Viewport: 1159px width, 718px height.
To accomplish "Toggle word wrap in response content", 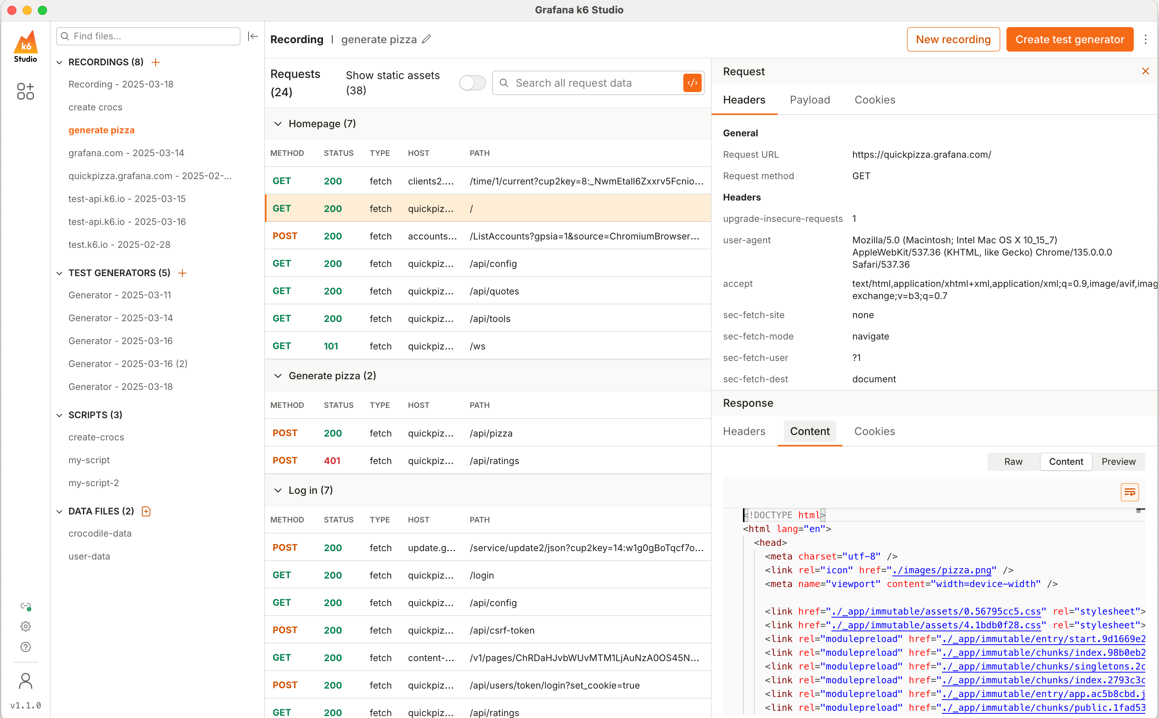I will (x=1130, y=492).
